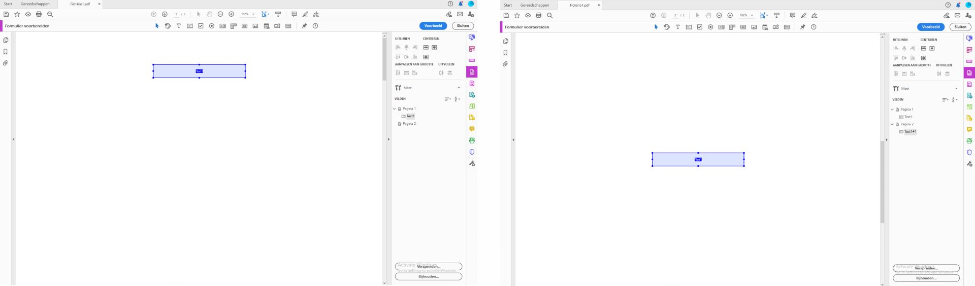Choose the Add Text tool in left window's form toolbar
This screenshot has height=286, width=975.
click(179, 26)
